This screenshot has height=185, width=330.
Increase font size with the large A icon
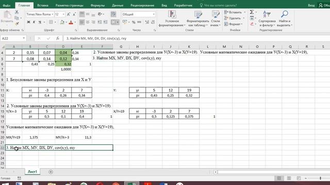(x=69, y=14)
